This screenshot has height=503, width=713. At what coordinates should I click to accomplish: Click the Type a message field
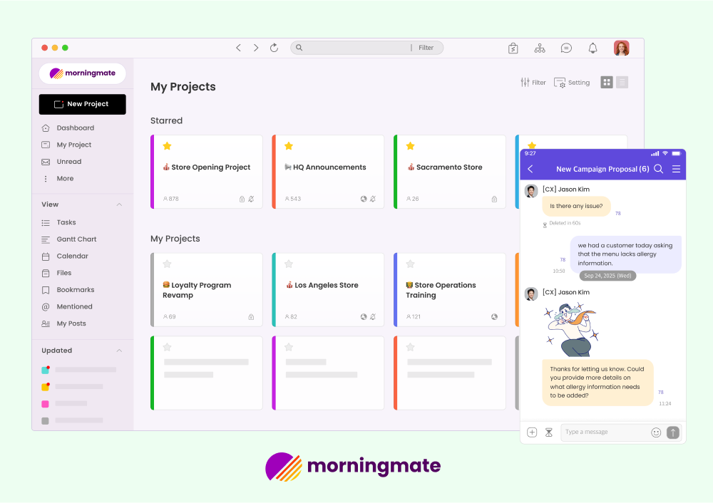[605, 432]
